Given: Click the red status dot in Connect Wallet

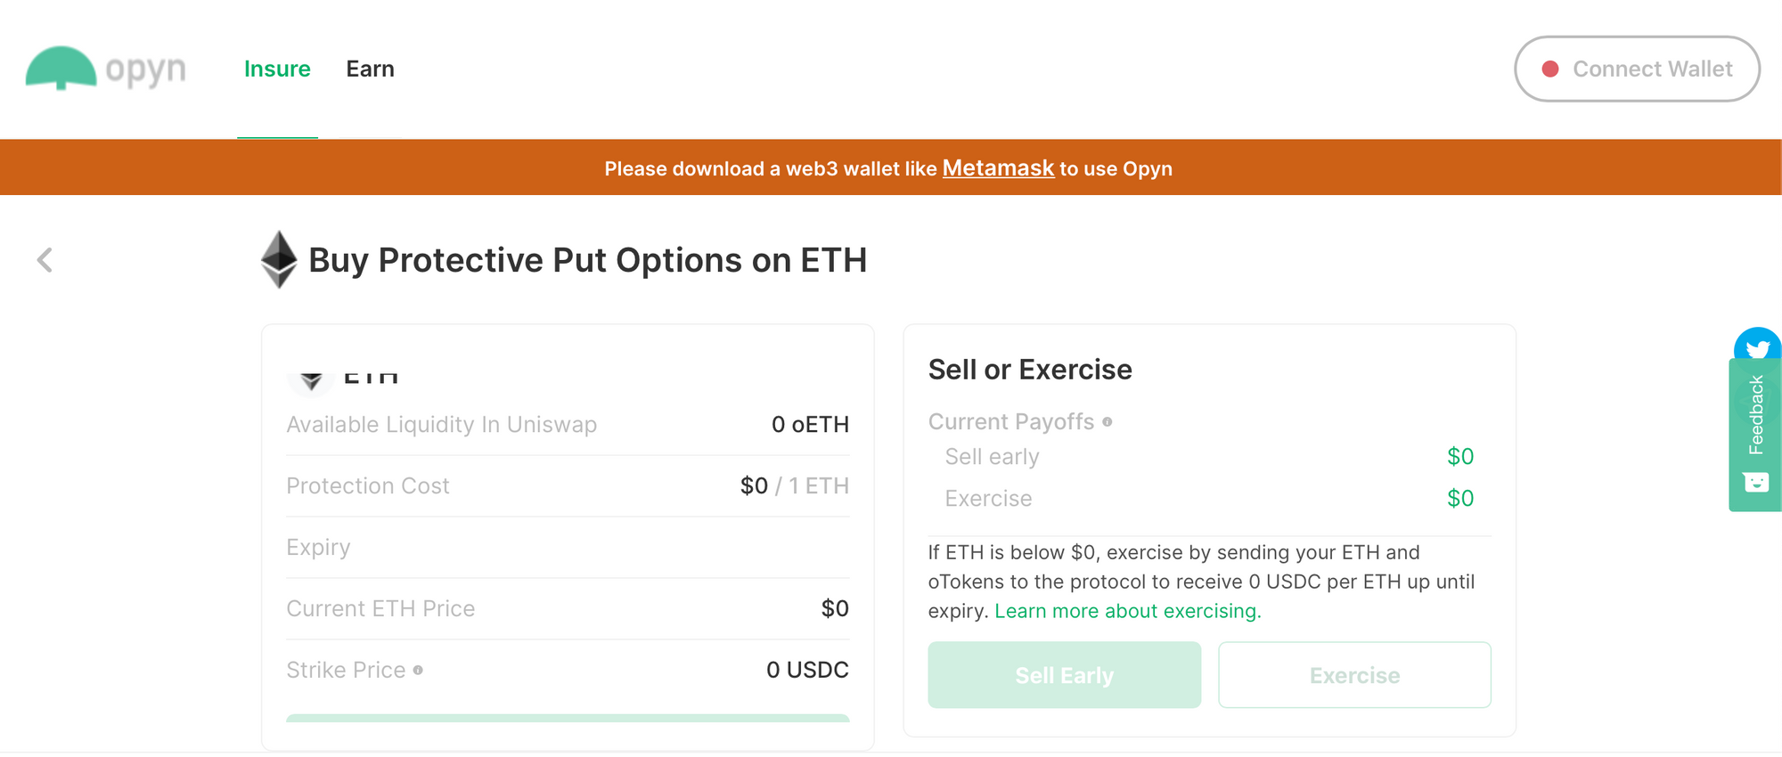Looking at the screenshot, I should pos(1550,69).
